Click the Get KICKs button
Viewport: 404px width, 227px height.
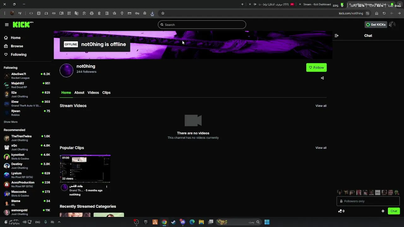(376, 25)
